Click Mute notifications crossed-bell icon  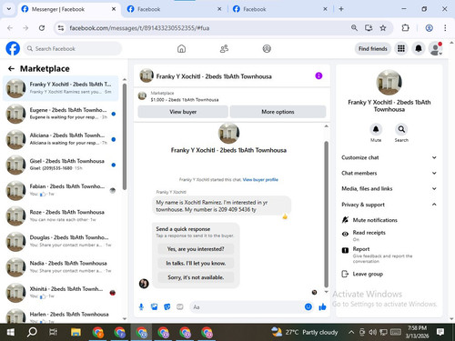(x=345, y=220)
